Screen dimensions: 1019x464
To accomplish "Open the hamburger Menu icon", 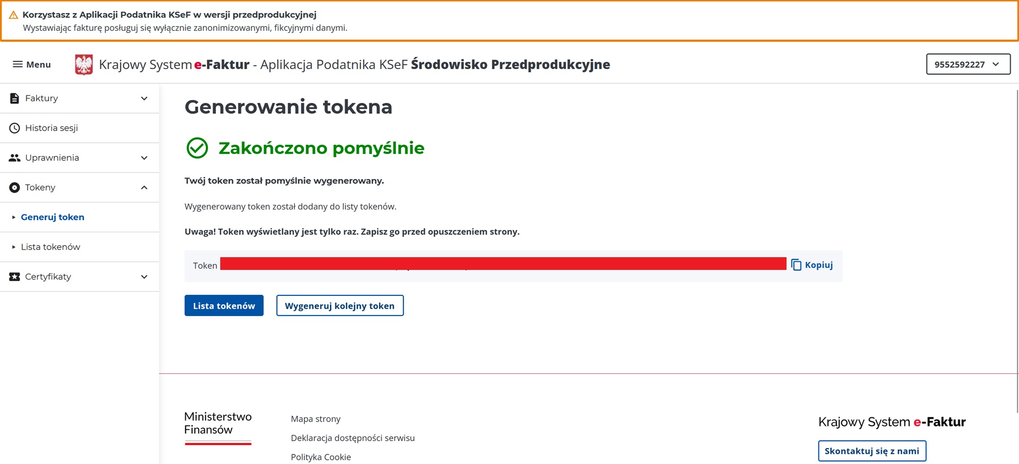I will point(16,64).
